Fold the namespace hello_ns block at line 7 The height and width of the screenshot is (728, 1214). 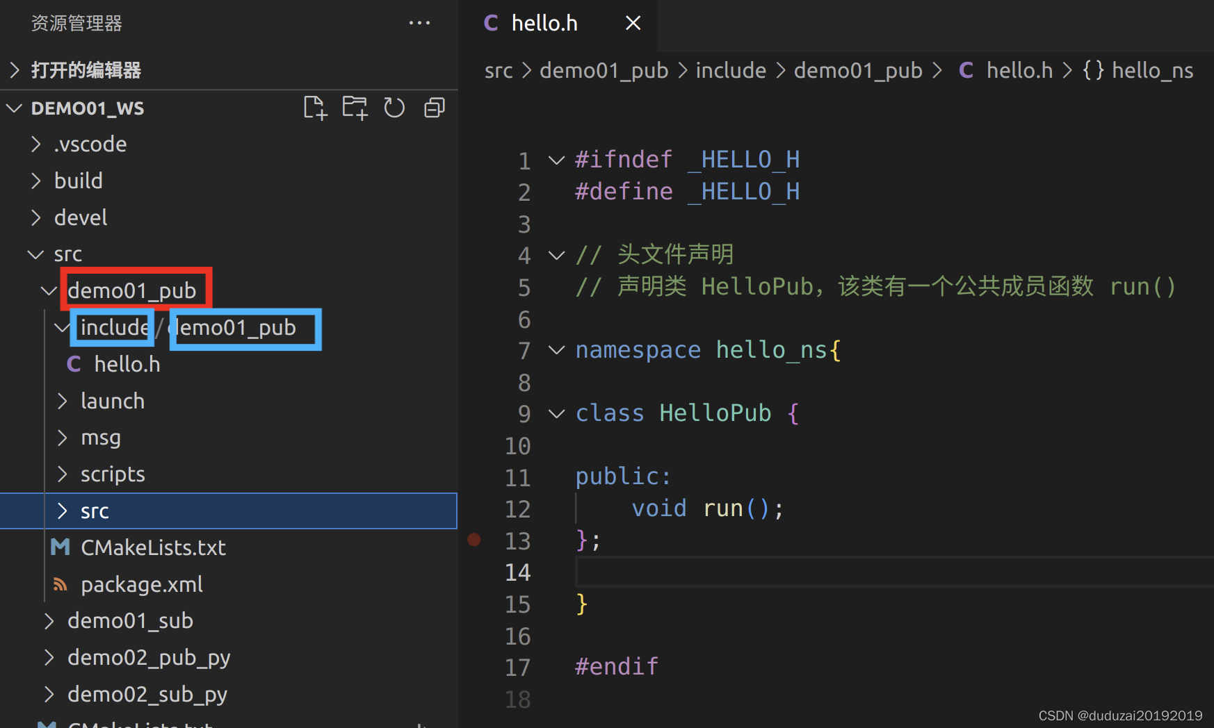point(556,350)
